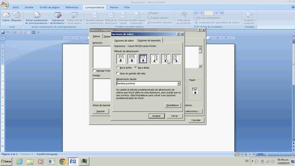Click in the Remite text box
This screenshot has height=166, width=295.
pos(101,90)
